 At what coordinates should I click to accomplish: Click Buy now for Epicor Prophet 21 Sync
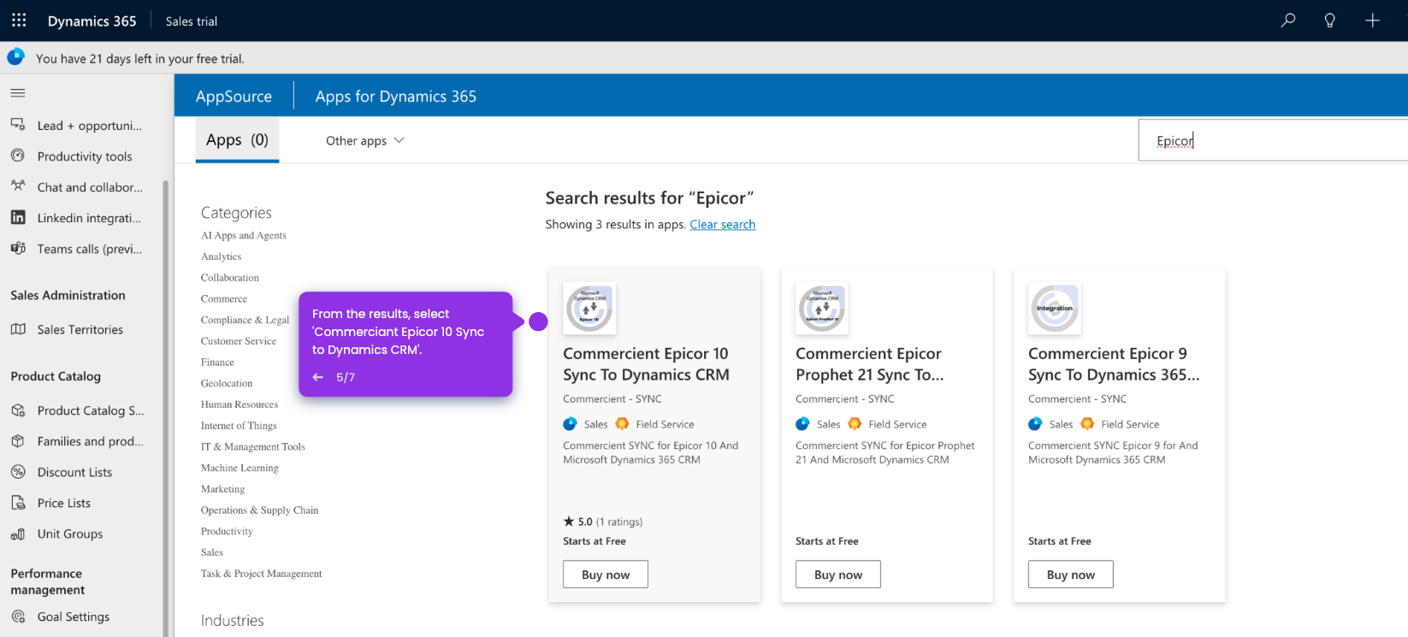[x=838, y=575]
